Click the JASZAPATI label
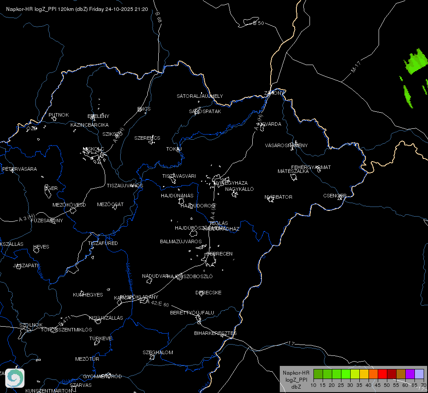 (26, 265)
